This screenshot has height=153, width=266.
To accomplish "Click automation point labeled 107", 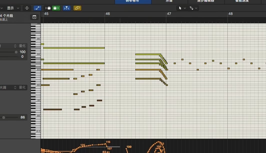I will 107,146.
